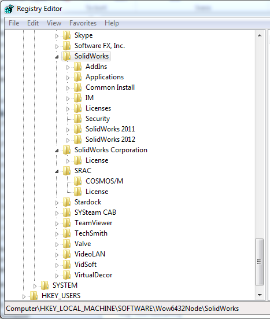This screenshot has width=270, height=319.
Task: Expand the Skype key
Action: pyautogui.click(x=57, y=36)
